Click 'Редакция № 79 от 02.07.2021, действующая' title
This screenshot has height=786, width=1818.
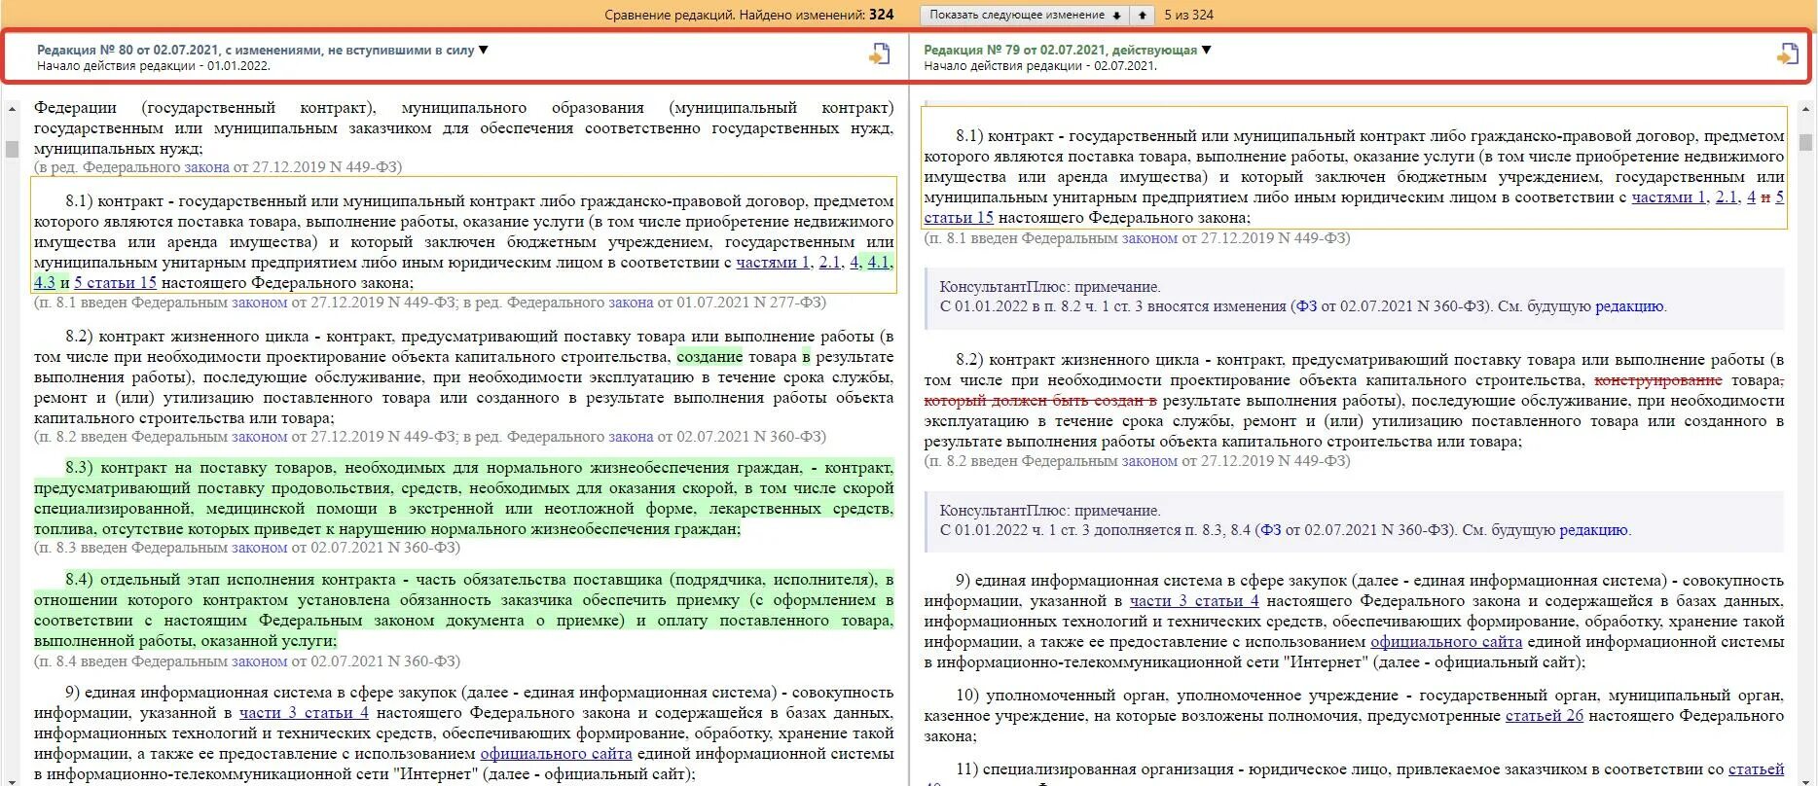point(1060,50)
